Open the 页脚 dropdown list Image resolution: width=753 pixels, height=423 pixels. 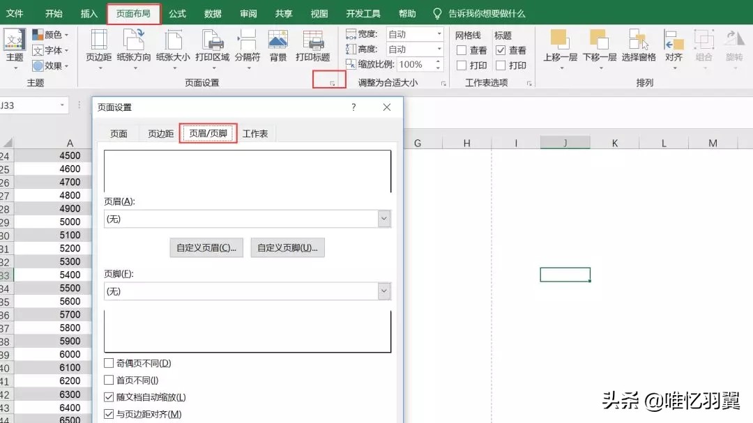(x=383, y=291)
